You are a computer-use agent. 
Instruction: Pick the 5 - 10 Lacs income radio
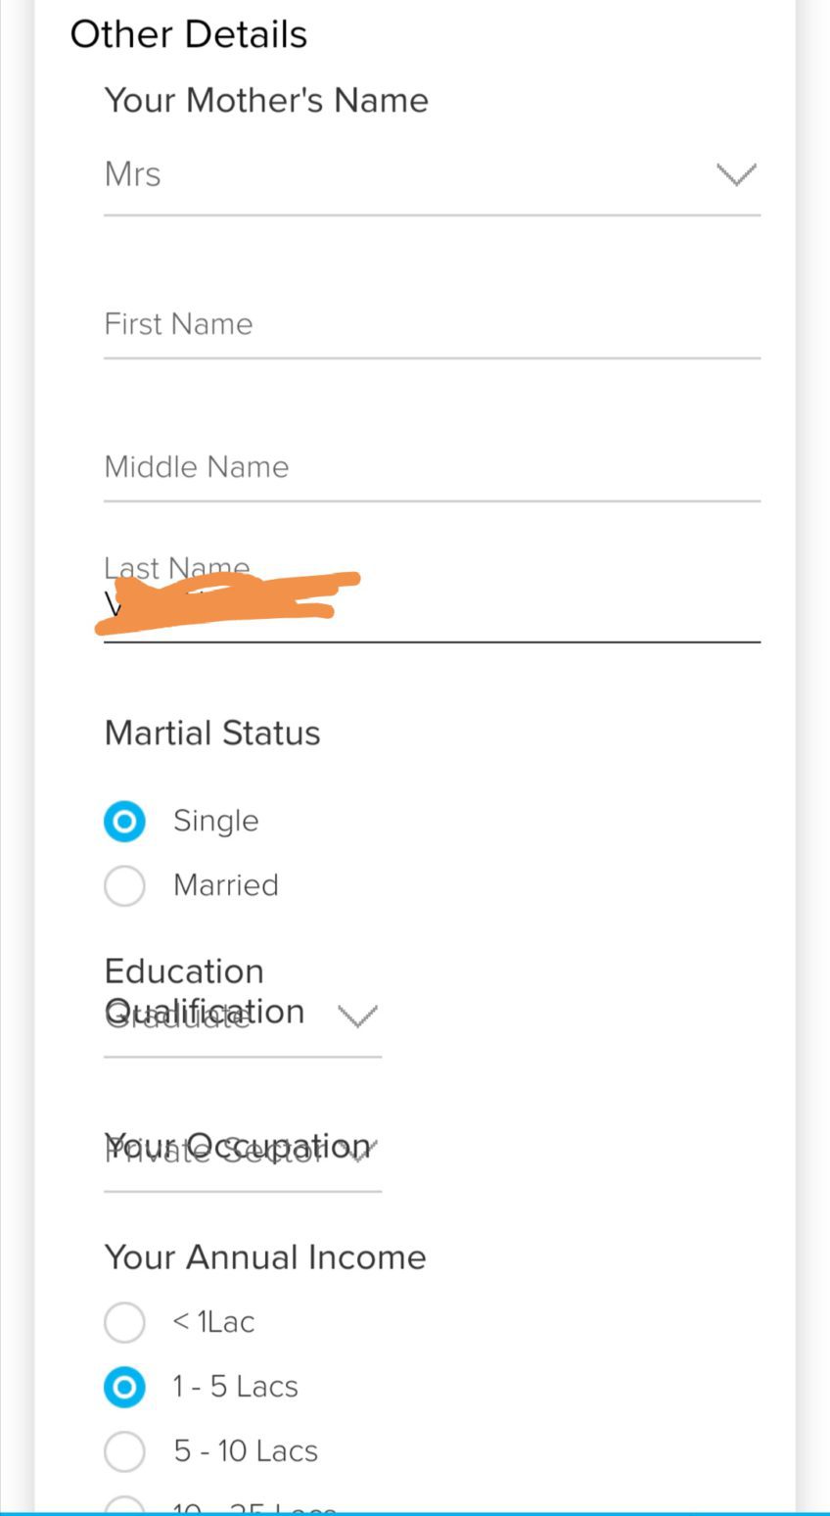(124, 1452)
